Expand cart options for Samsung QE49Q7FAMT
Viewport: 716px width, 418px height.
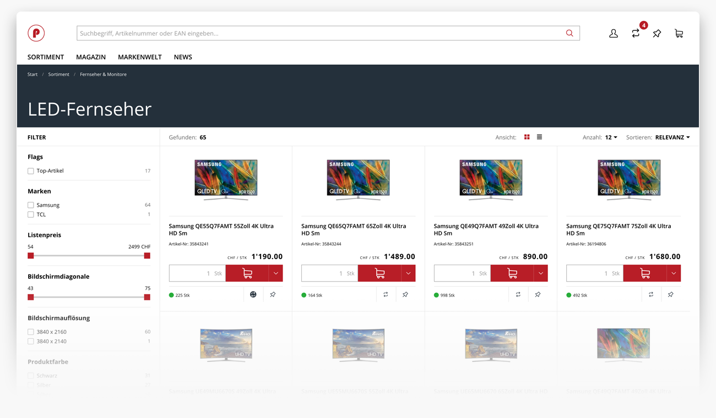coord(540,273)
